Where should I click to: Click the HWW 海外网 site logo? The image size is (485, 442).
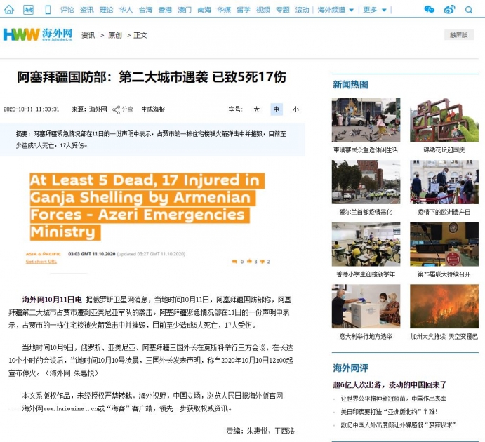pos(38,34)
